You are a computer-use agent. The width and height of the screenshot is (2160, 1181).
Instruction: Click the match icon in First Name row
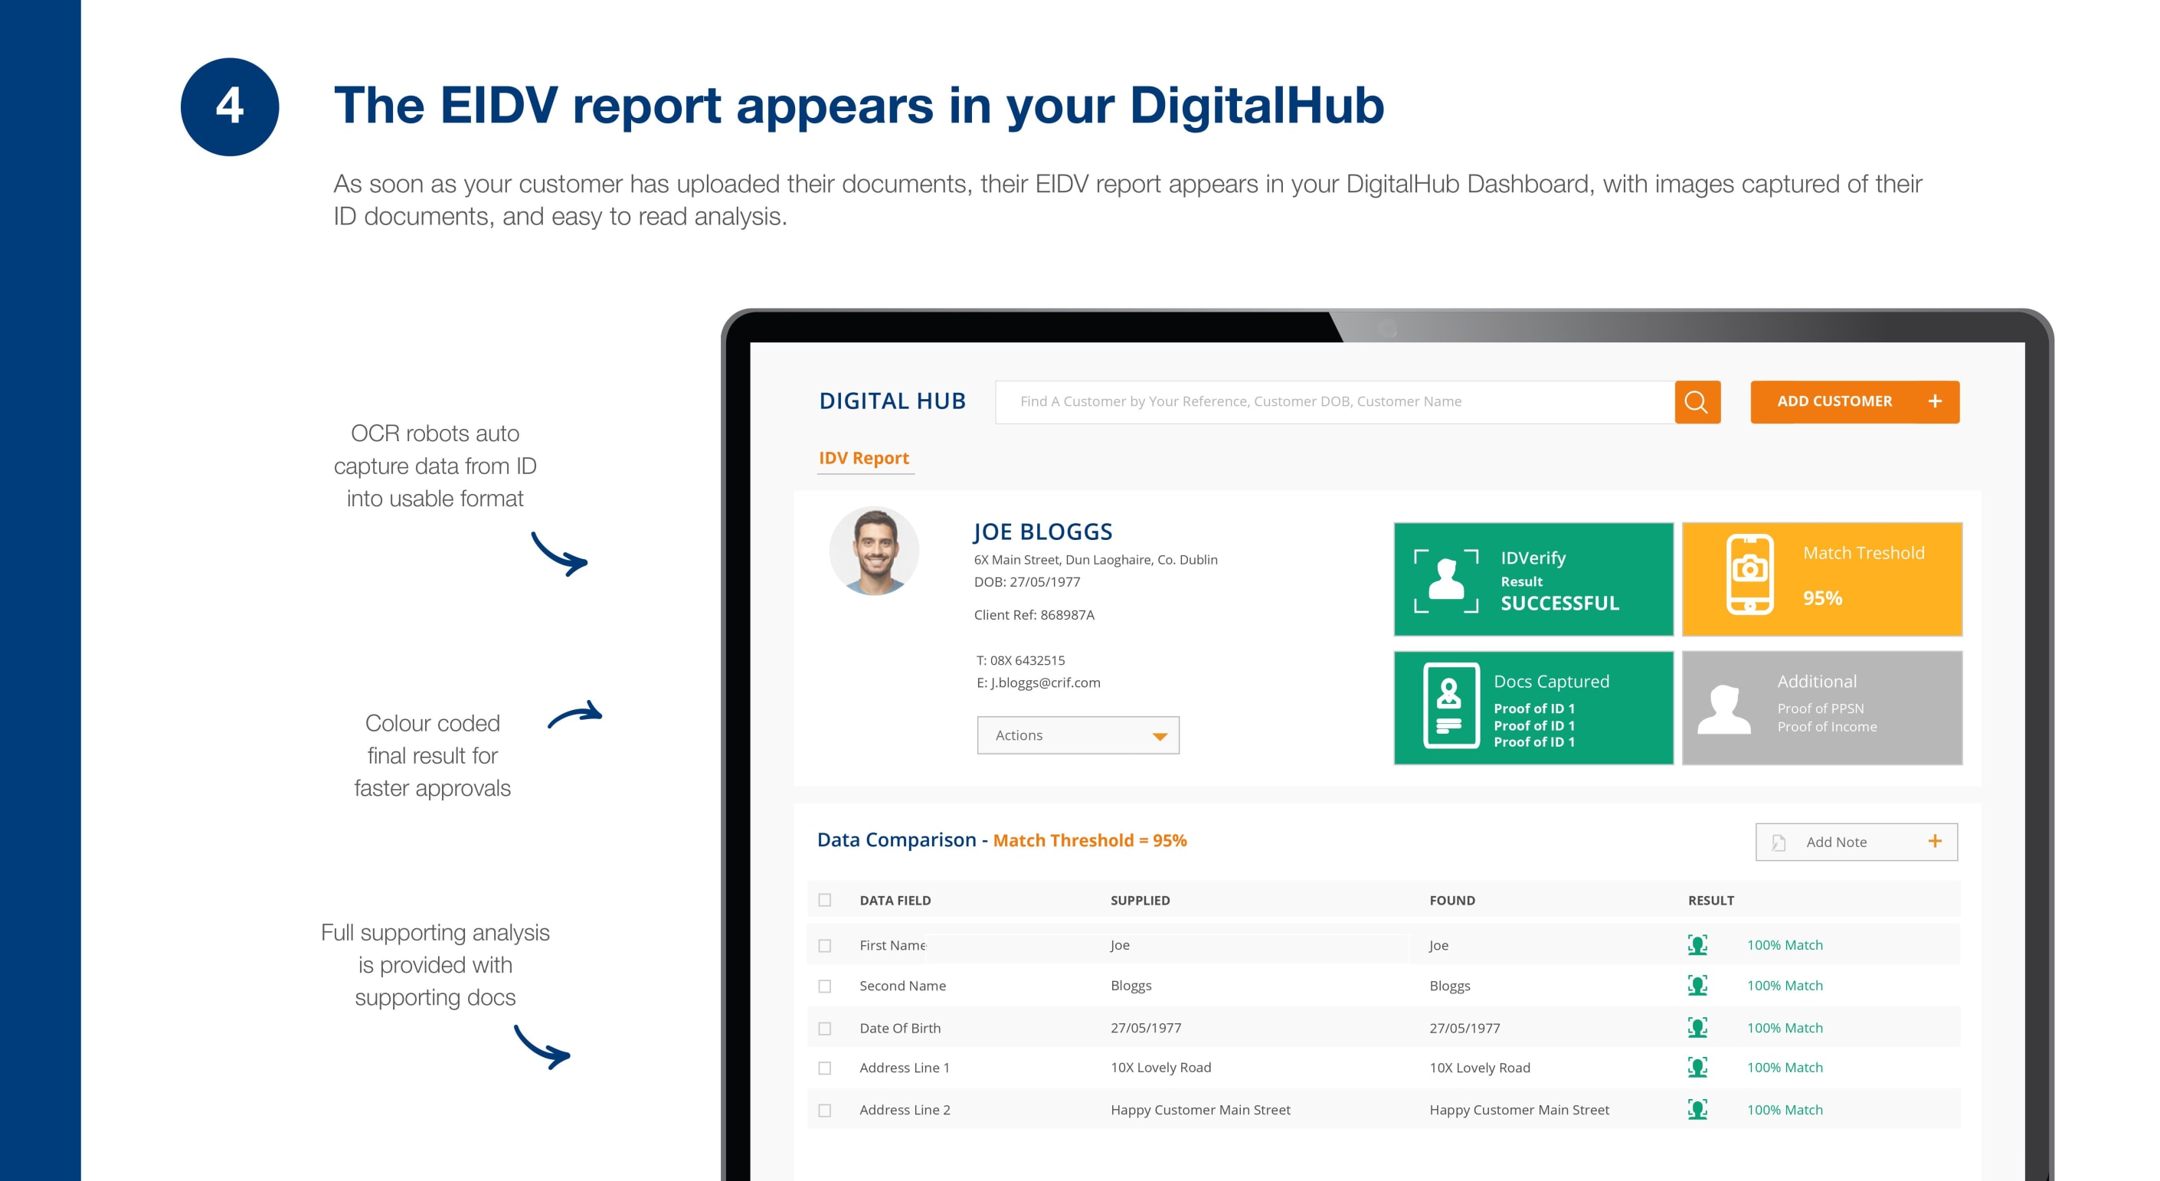point(1697,944)
